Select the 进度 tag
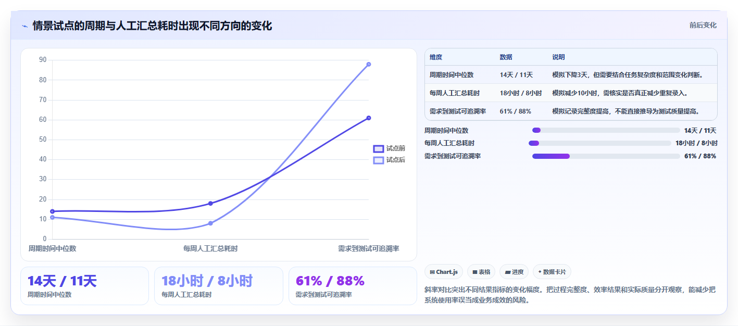 click(514, 272)
